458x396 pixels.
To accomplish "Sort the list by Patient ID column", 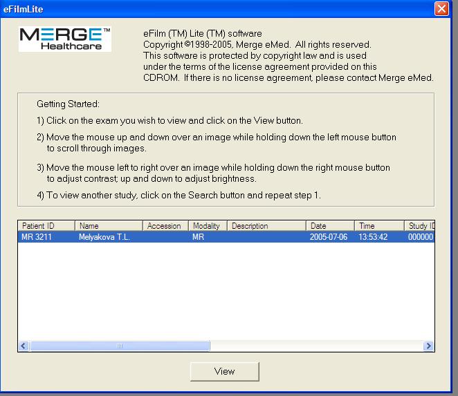I will coord(46,226).
